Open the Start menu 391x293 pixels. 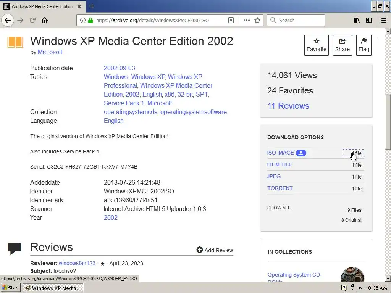click(x=10, y=288)
